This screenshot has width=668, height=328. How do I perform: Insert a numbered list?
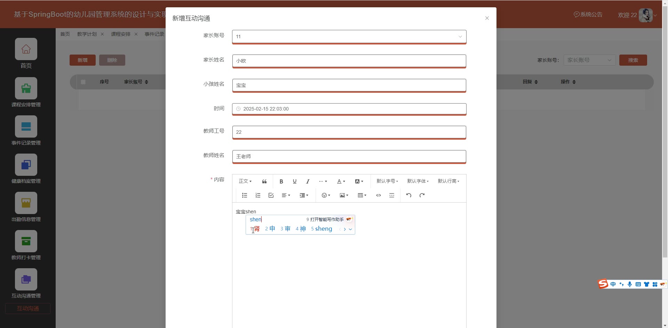pos(258,195)
